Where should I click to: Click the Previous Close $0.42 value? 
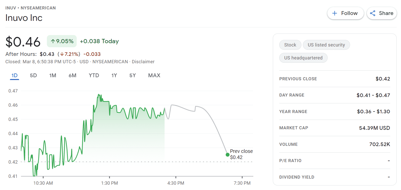coord(383,79)
